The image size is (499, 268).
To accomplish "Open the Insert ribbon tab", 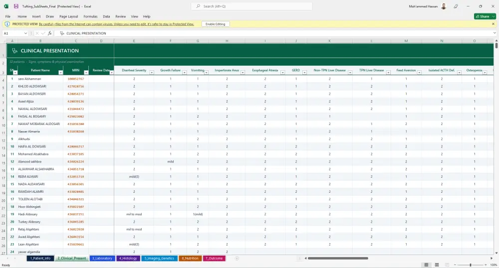I will tap(36, 16).
